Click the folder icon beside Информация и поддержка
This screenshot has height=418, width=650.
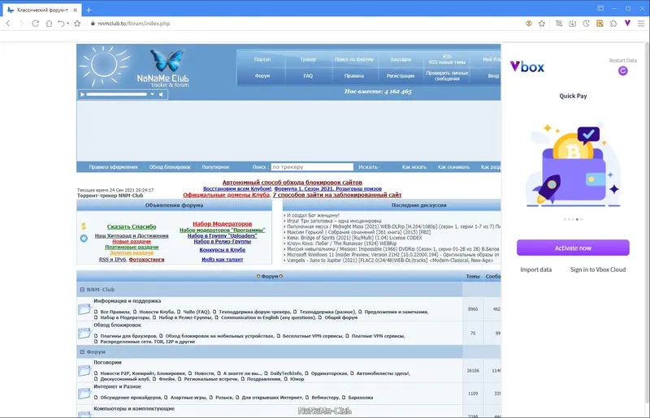click(84, 309)
